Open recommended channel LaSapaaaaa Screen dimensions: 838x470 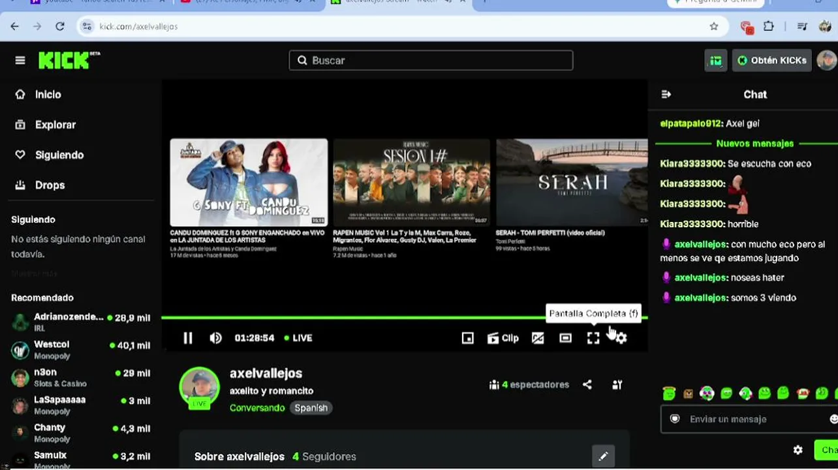pos(81,405)
